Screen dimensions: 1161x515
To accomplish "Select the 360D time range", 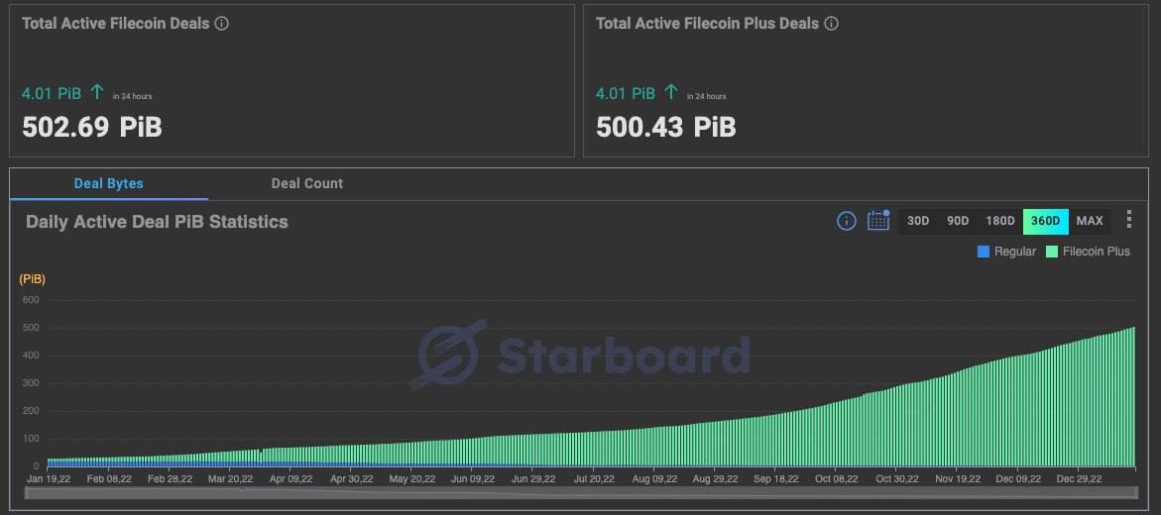I will pyautogui.click(x=1045, y=221).
